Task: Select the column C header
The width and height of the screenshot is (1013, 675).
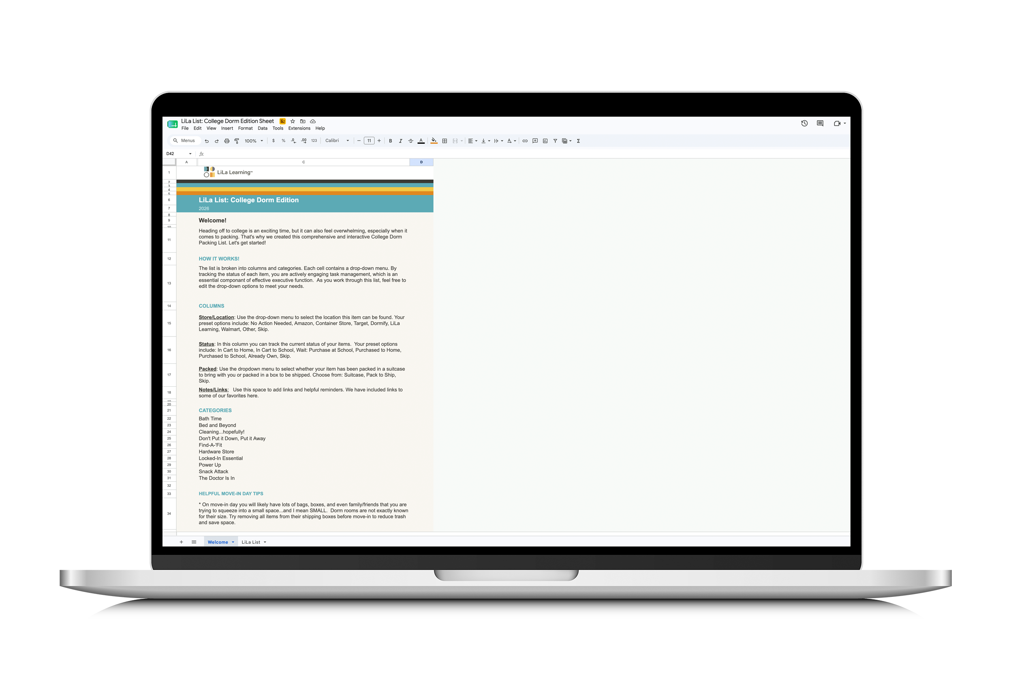Action: click(x=303, y=162)
